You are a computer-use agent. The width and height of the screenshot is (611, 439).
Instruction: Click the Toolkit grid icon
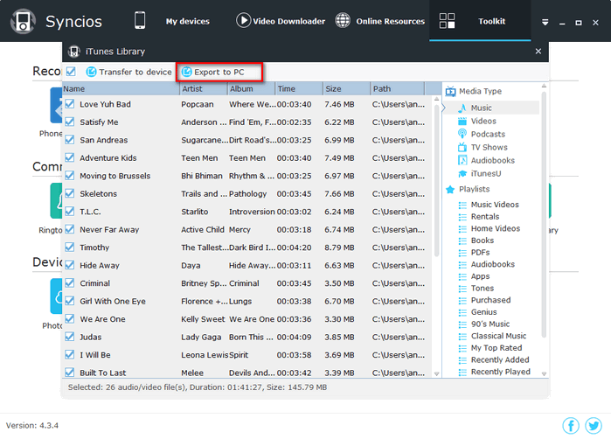click(447, 21)
